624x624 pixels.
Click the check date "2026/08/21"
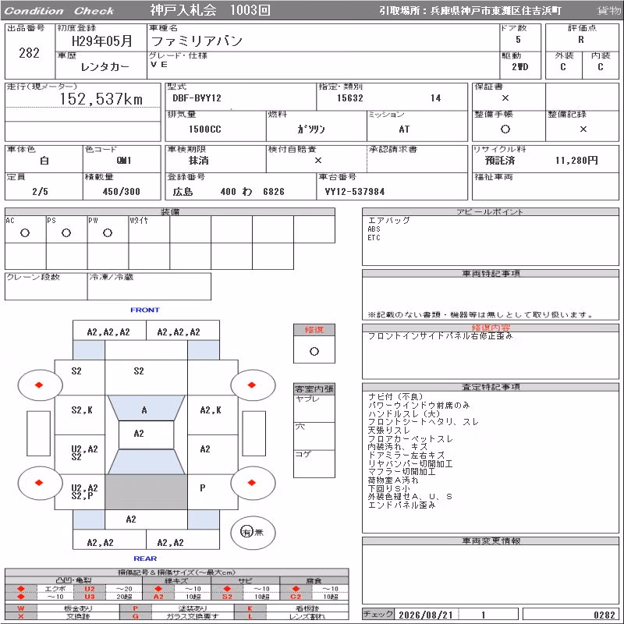click(426, 615)
